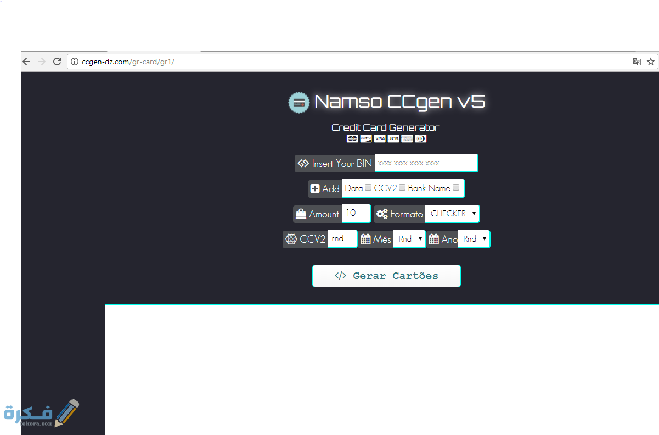Click the Gerar Cartões button
Screen dimensions: 659x435
click(386, 276)
